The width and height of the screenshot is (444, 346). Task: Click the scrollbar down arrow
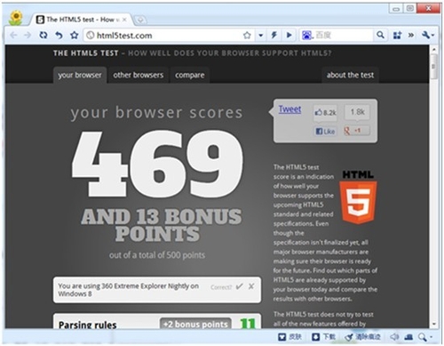(434, 324)
